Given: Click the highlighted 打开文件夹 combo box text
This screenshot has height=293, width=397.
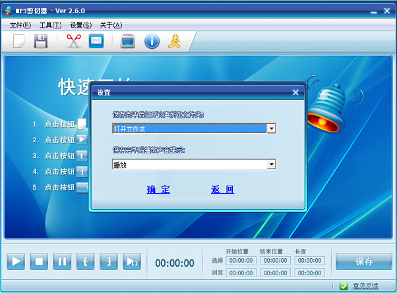Looking at the screenshot, I should pyautogui.click(x=190, y=129).
